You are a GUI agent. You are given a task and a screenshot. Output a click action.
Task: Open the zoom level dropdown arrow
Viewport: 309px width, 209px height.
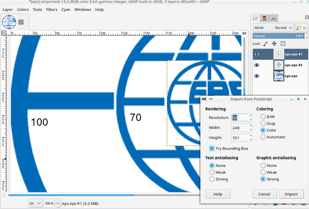58,203
